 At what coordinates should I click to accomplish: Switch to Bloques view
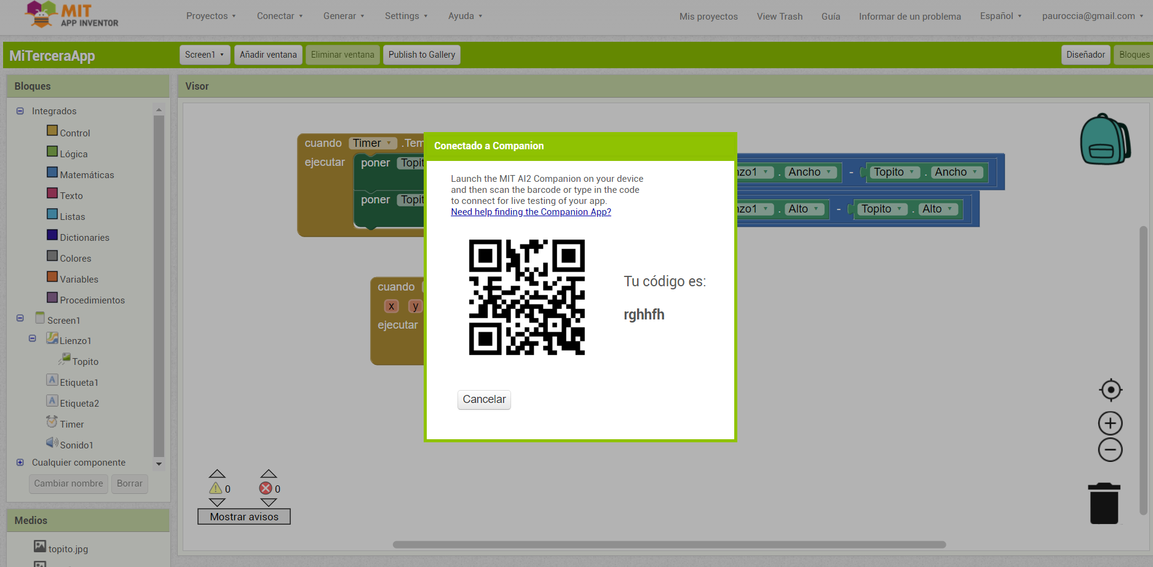click(1134, 55)
